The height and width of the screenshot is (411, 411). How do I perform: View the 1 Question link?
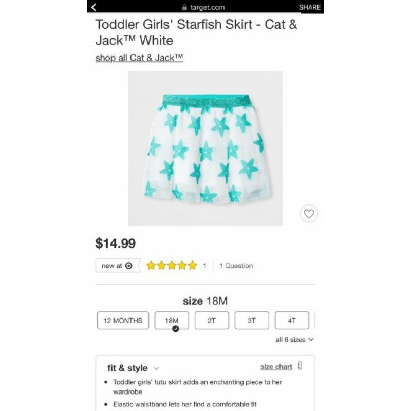click(x=236, y=266)
